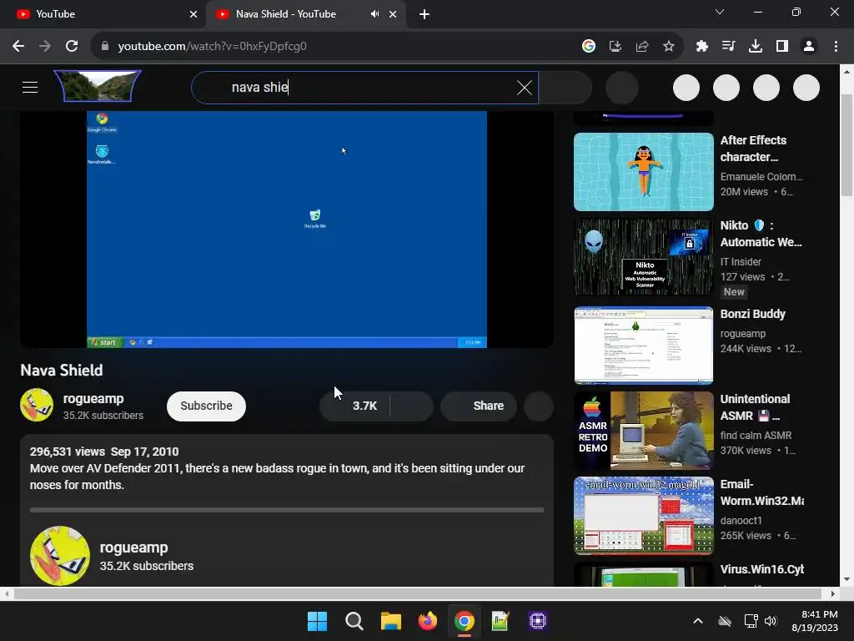Click the install app icon in the address bar
Screen dimensions: 854x641
click(615, 47)
